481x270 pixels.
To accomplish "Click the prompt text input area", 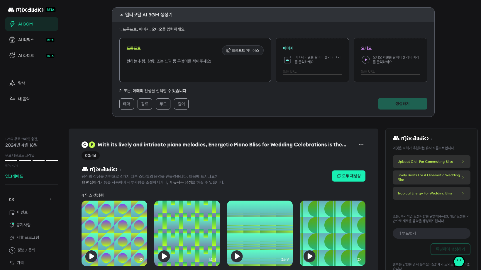I will pyautogui.click(x=195, y=67).
